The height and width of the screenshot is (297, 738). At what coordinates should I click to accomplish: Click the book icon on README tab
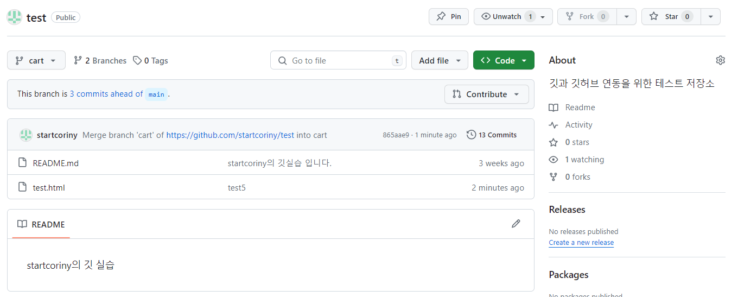pos(22,224)
